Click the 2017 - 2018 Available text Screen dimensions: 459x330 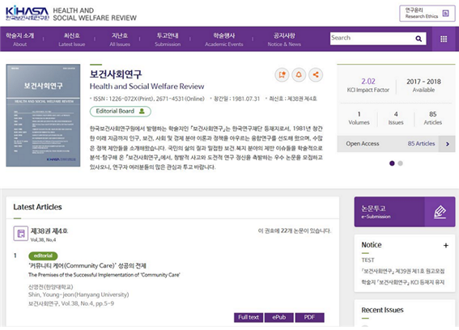pos(423,85)
